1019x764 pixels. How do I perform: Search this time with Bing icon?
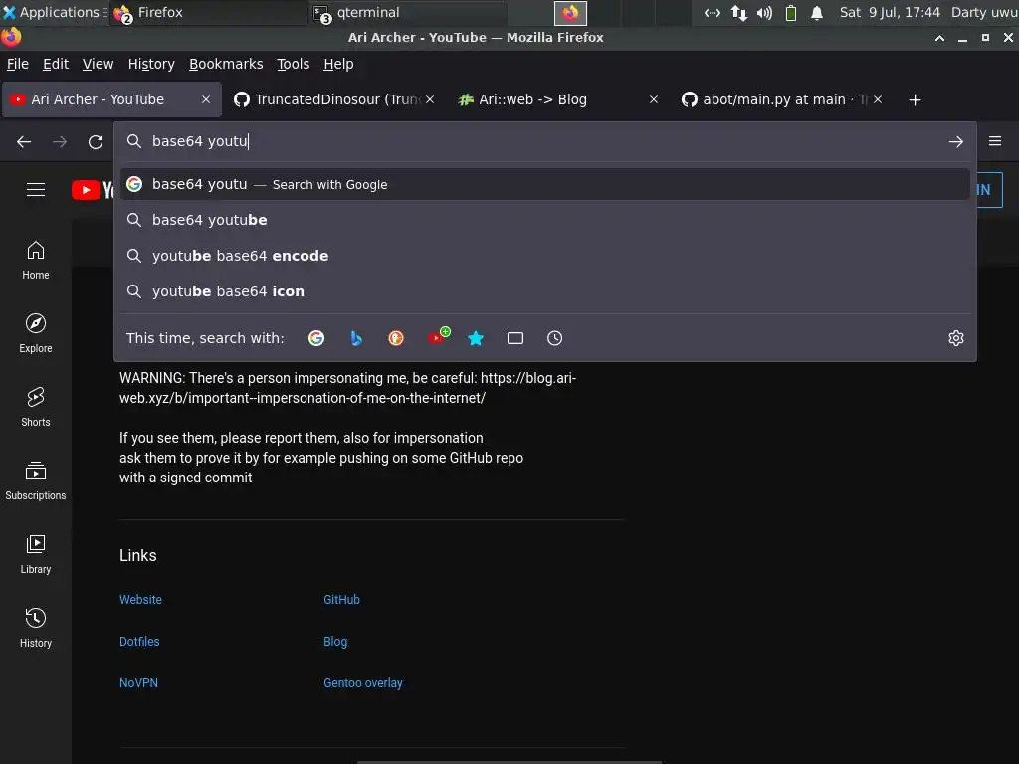(356, 338)
